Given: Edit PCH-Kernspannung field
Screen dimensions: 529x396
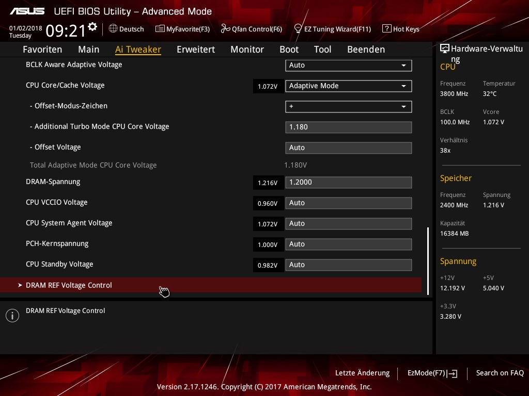Looking at the screenshot, I should pos(349,244).
